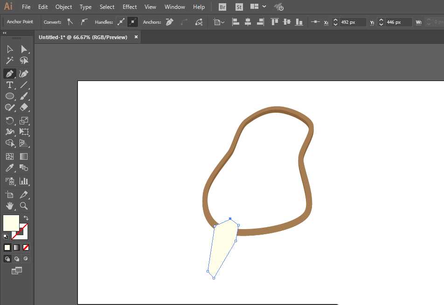This screenshot has width=444, height=305.
Task: Pick the Type tool
Action: [9, 85]
